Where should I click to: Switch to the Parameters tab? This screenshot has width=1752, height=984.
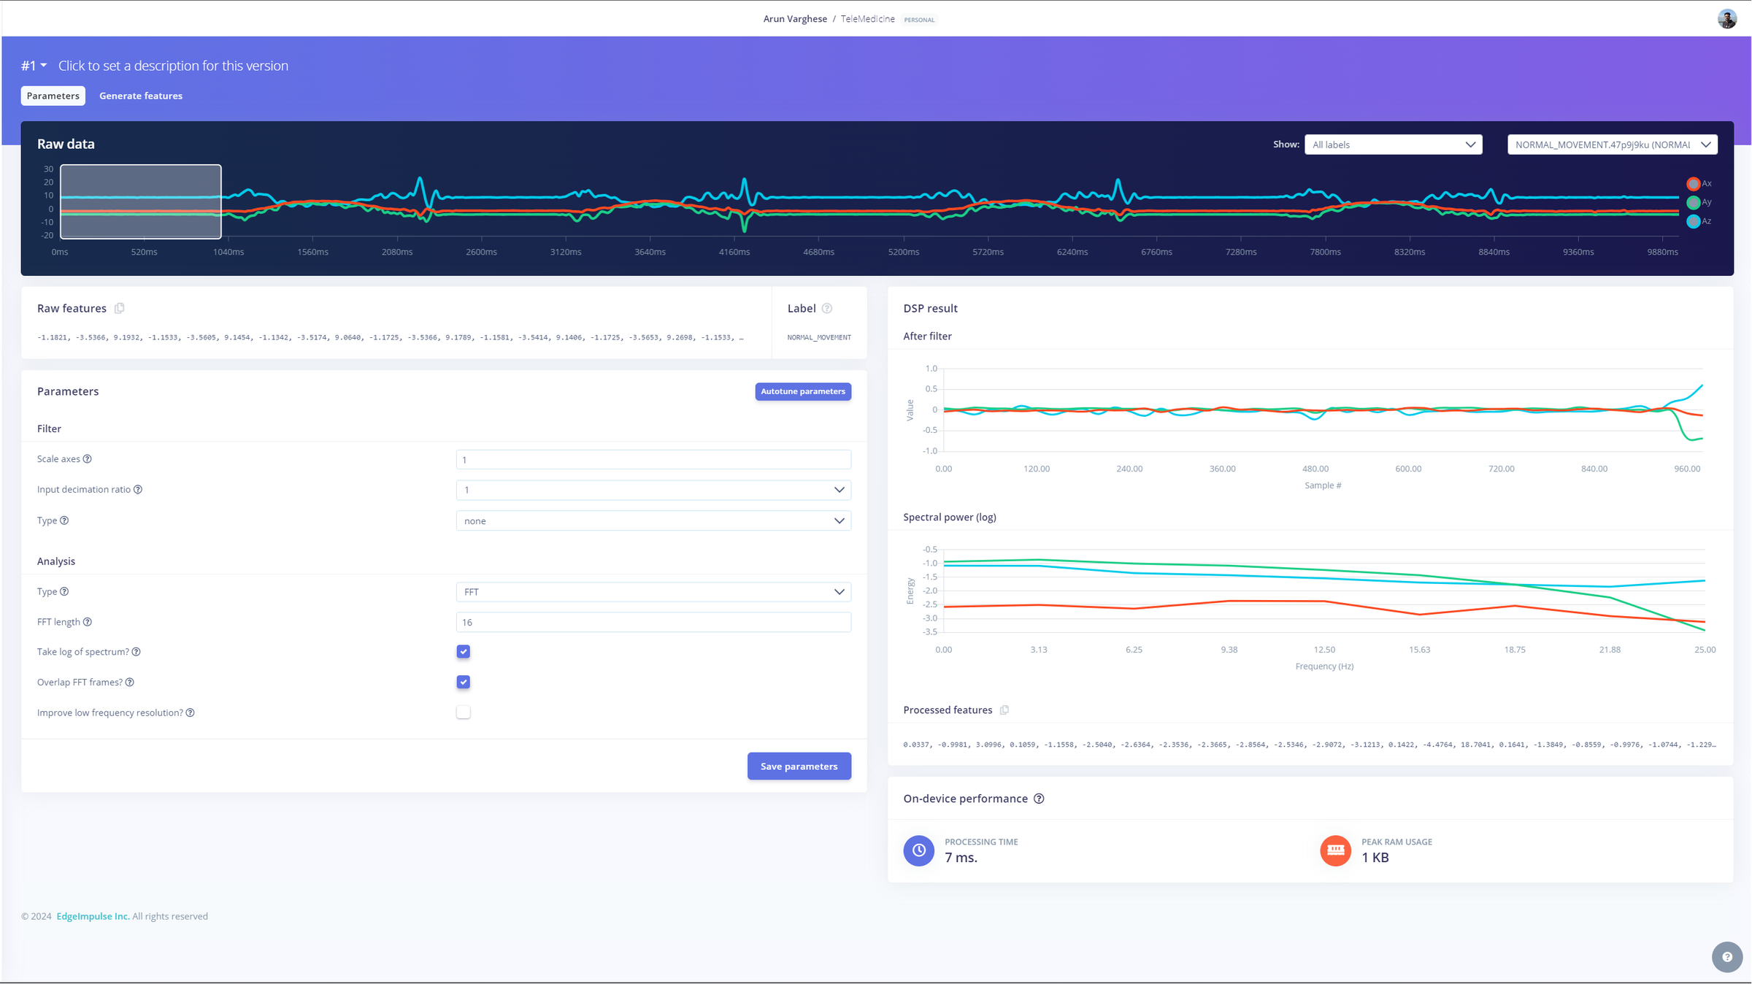(x=53, y=96)
